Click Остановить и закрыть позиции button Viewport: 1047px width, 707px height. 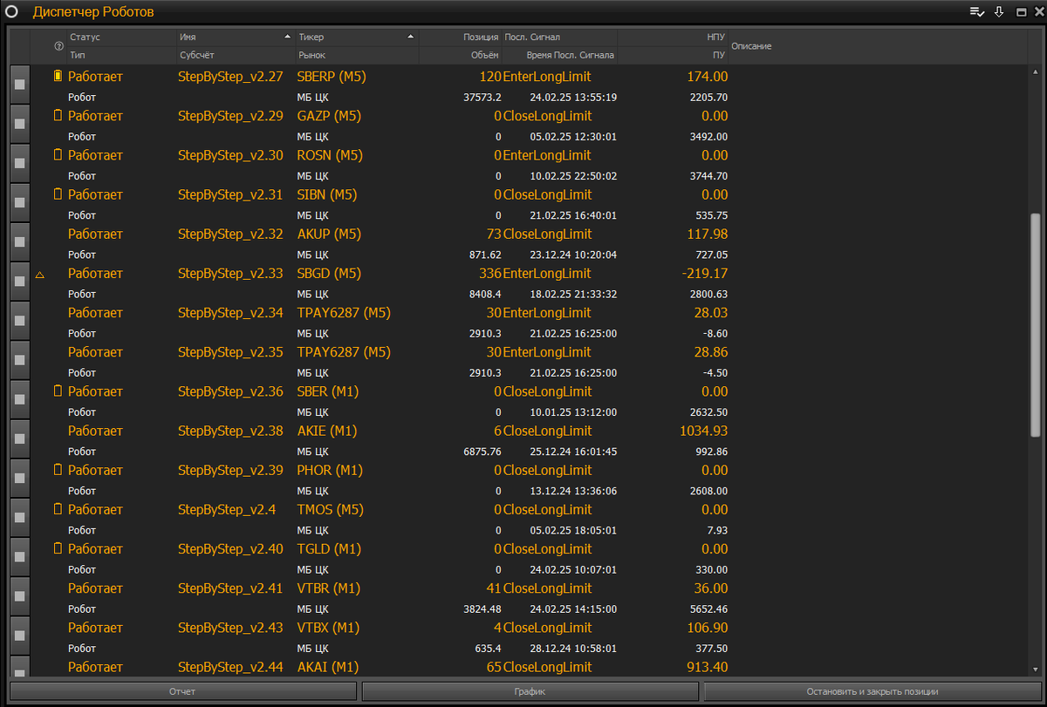pos(872,691)
